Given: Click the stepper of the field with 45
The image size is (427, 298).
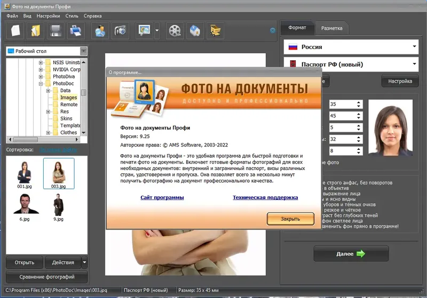Looking at the screenshot, I should tap(359, 116).
